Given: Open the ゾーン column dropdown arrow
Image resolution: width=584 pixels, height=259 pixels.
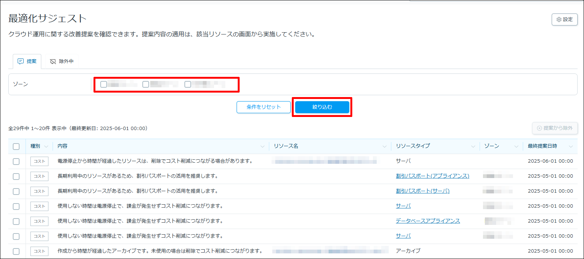Looking at the screenshot, I should point(516,146).
